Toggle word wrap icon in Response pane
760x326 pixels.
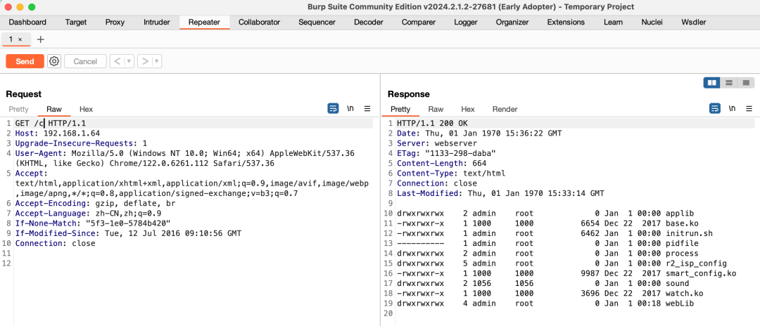pyautogui.click(x=714, y=109)
